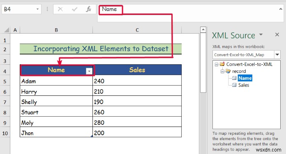Click the cell containing Moly
This screenshot has width=286, height=154.
click(56, 122)
